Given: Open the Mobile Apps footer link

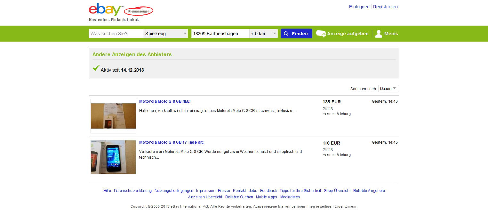Looking at the screenshot, I should pyautogui.click(x=267, y=197).
